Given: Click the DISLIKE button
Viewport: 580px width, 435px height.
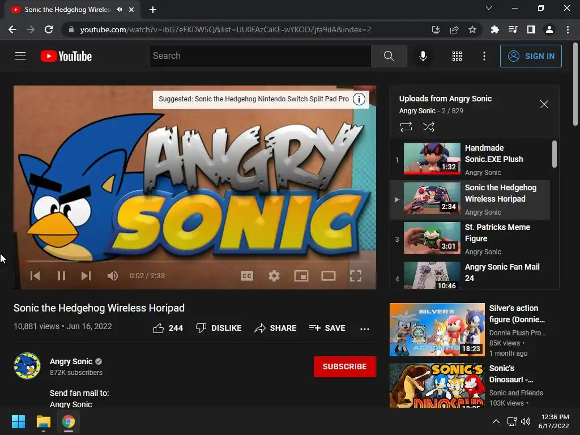Looking at the screenshot, I should coord(219,328).
